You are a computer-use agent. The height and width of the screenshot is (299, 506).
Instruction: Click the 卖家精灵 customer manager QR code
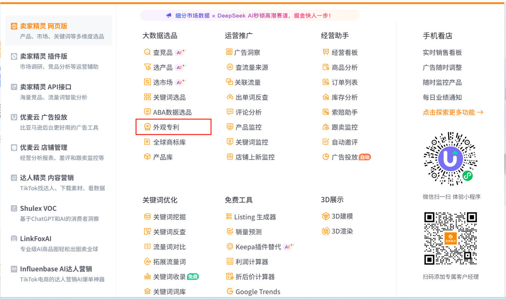[x=451, y=238]
